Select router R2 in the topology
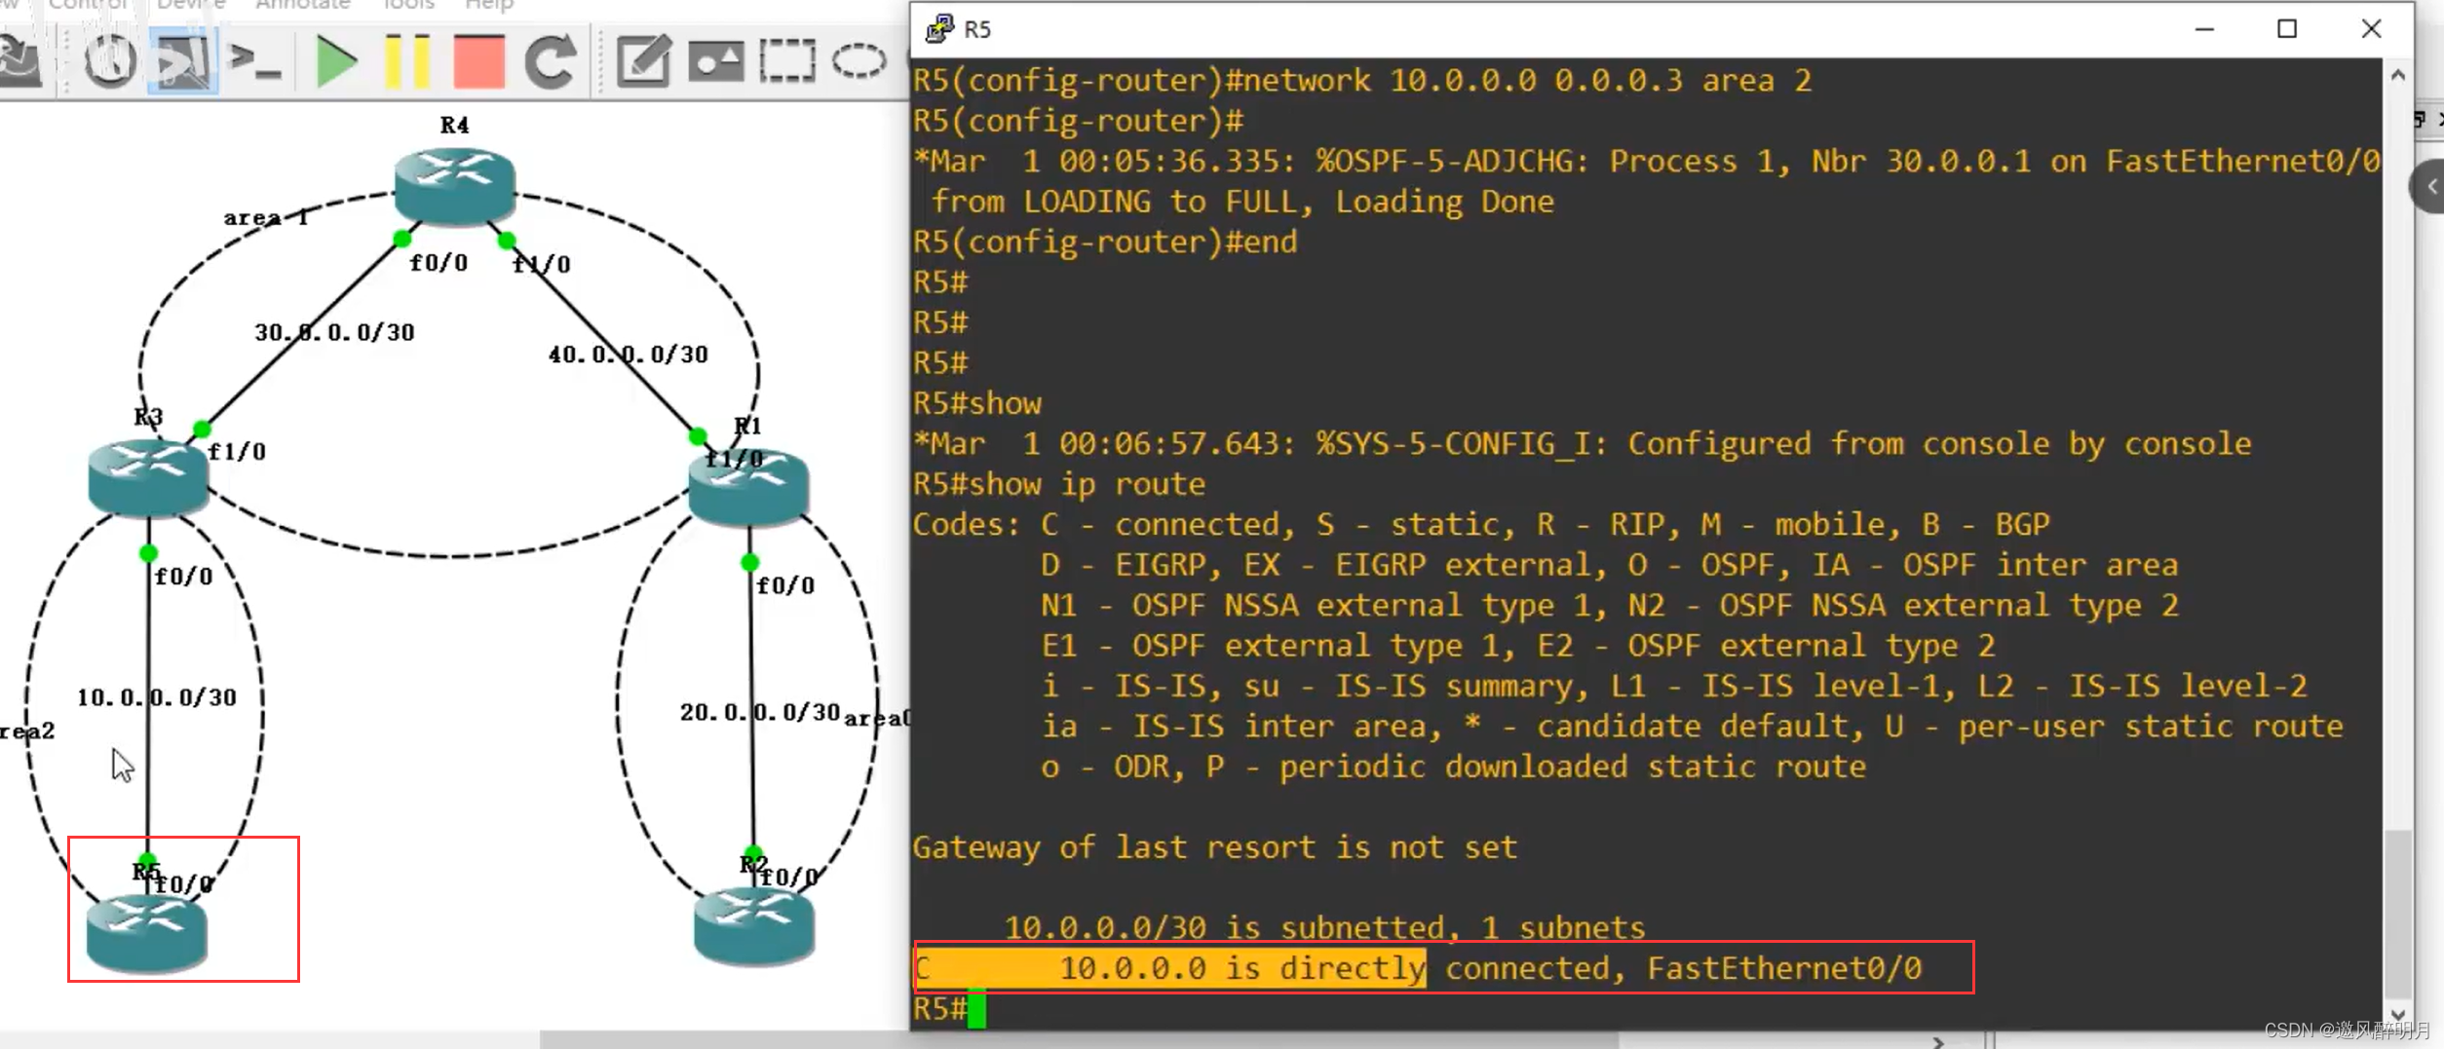This screenshot has height=1049, width=2444. [x=753, y=925]
